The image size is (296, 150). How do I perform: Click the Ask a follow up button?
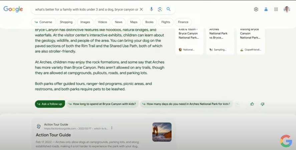click(50, 104)
